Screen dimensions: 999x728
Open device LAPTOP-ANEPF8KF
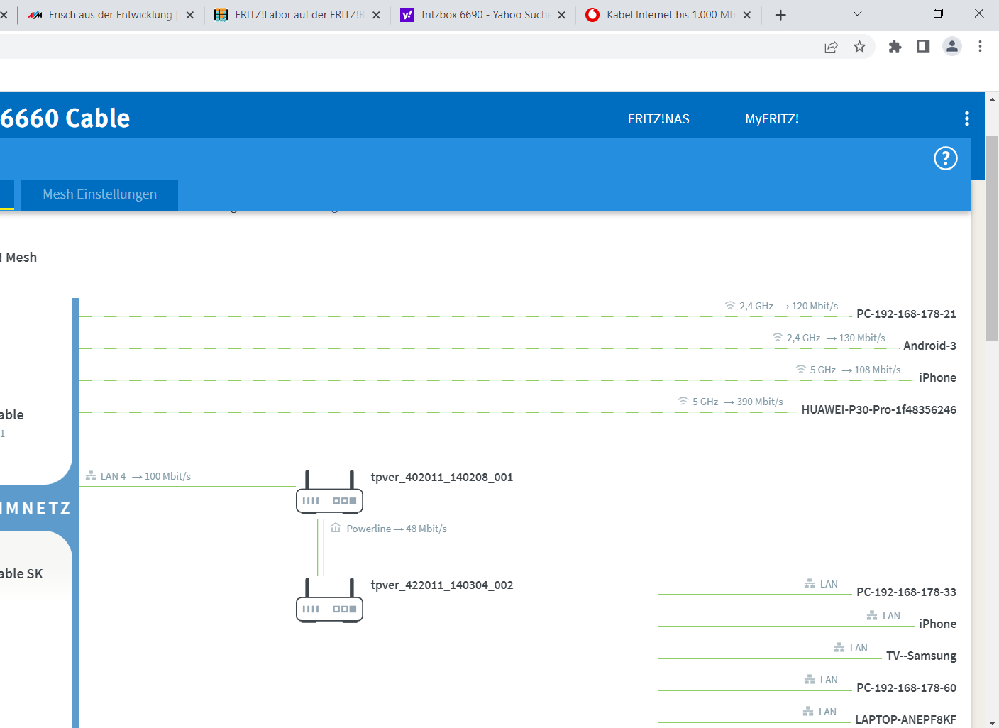pos(905,719)
